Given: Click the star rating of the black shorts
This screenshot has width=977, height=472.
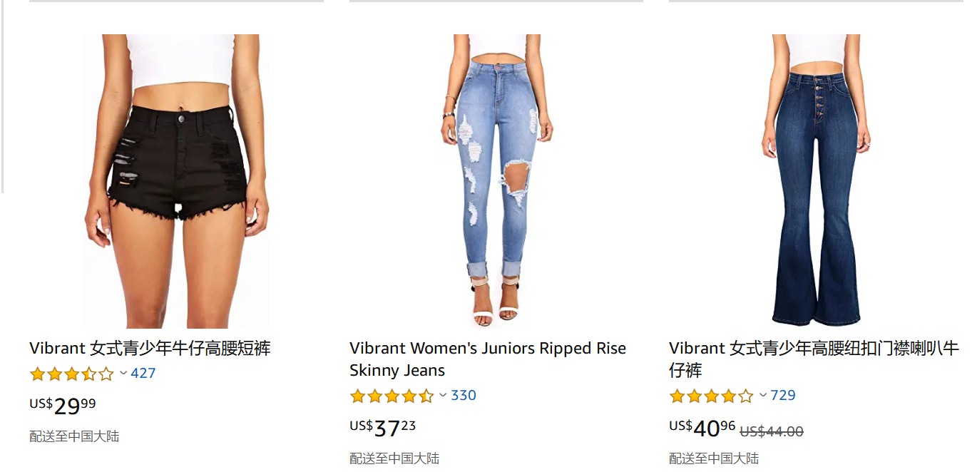Looking at the screenshot, I should tap(71, 374).
